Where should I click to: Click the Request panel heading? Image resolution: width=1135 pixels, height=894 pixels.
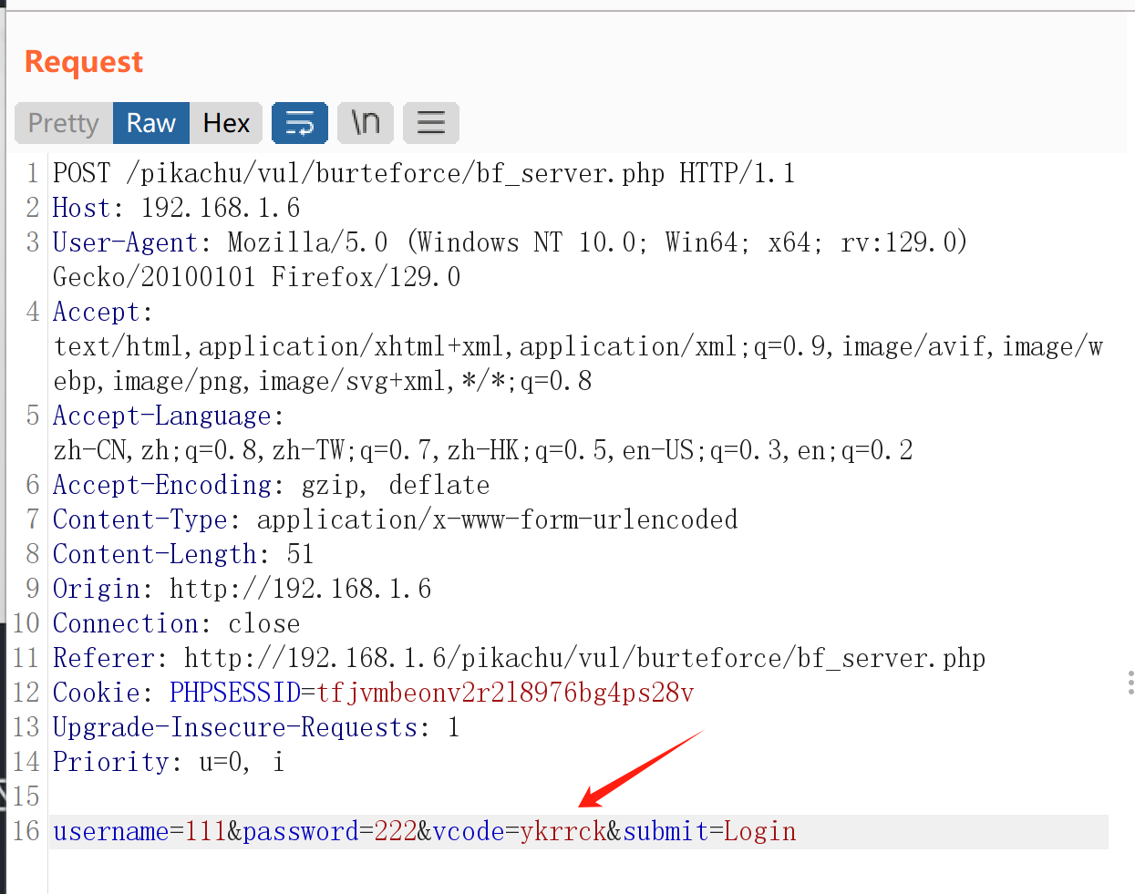84,62
